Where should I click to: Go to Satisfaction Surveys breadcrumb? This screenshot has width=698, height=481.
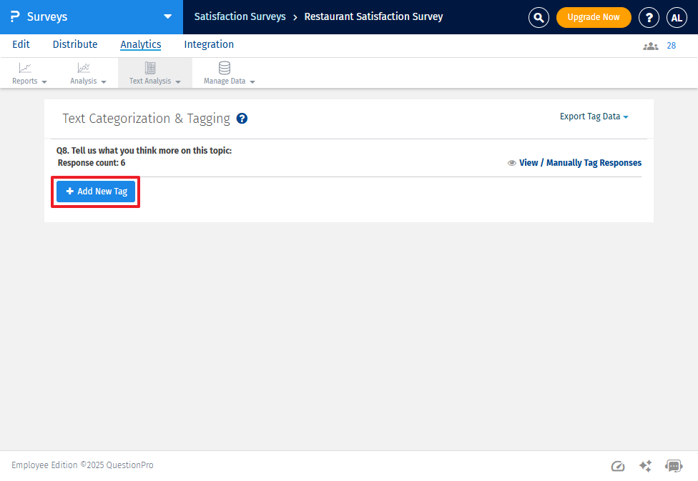coord(240,16)
